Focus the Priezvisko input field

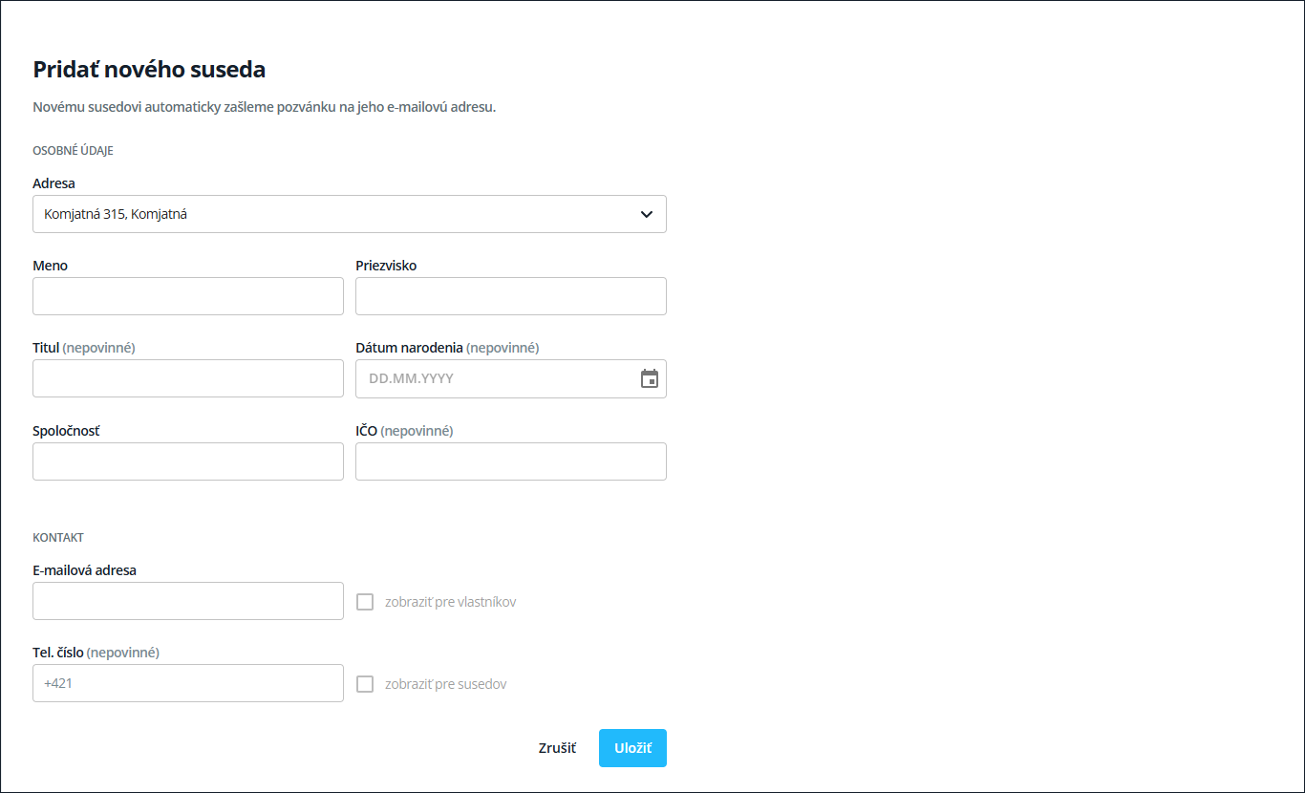(x=511, y=296)
